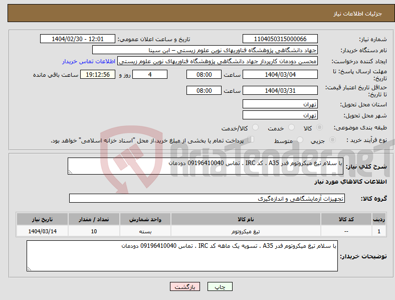
Task: Click the تاریخ نیاز column header
Action: (x=42, y=219)
